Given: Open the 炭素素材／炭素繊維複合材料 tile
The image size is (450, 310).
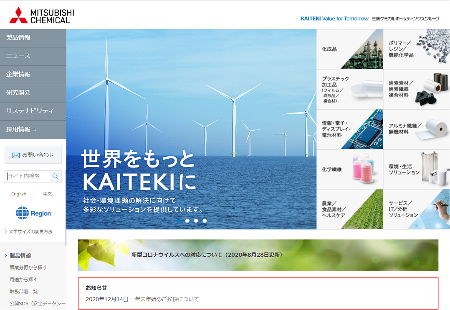Looking at the screenshot, I should coord(417,89).
